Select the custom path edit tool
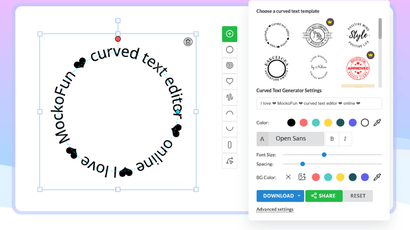 tap(230, 161)
